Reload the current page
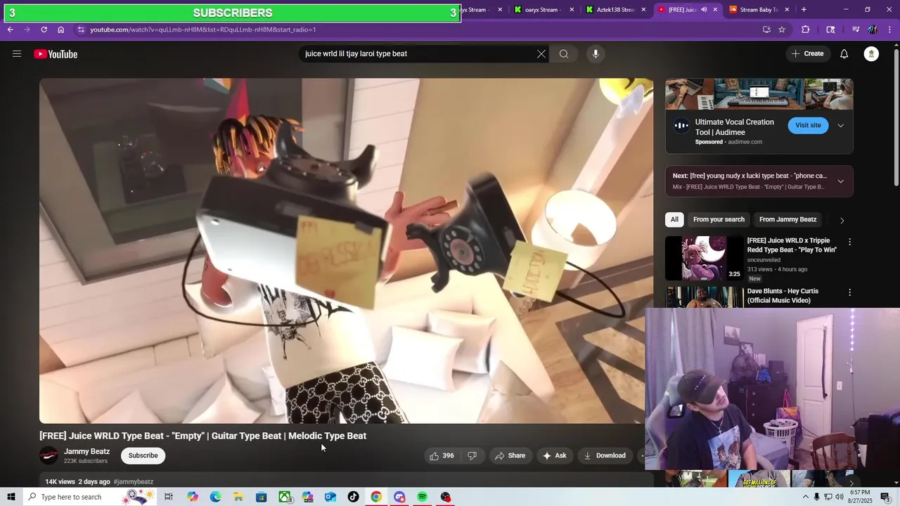The height and width of the screenshot is (506, 900). pyautogui.click(x=44, y=30)
